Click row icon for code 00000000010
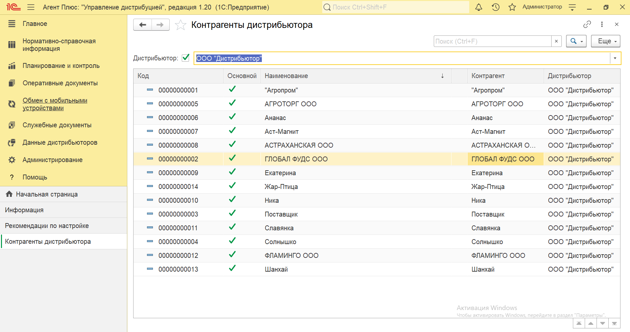This screenshot has height=332, width=630. click(150, 200)
